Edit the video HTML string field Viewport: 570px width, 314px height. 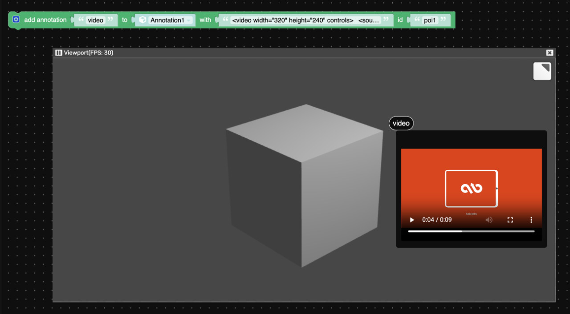tap(306, 20)
